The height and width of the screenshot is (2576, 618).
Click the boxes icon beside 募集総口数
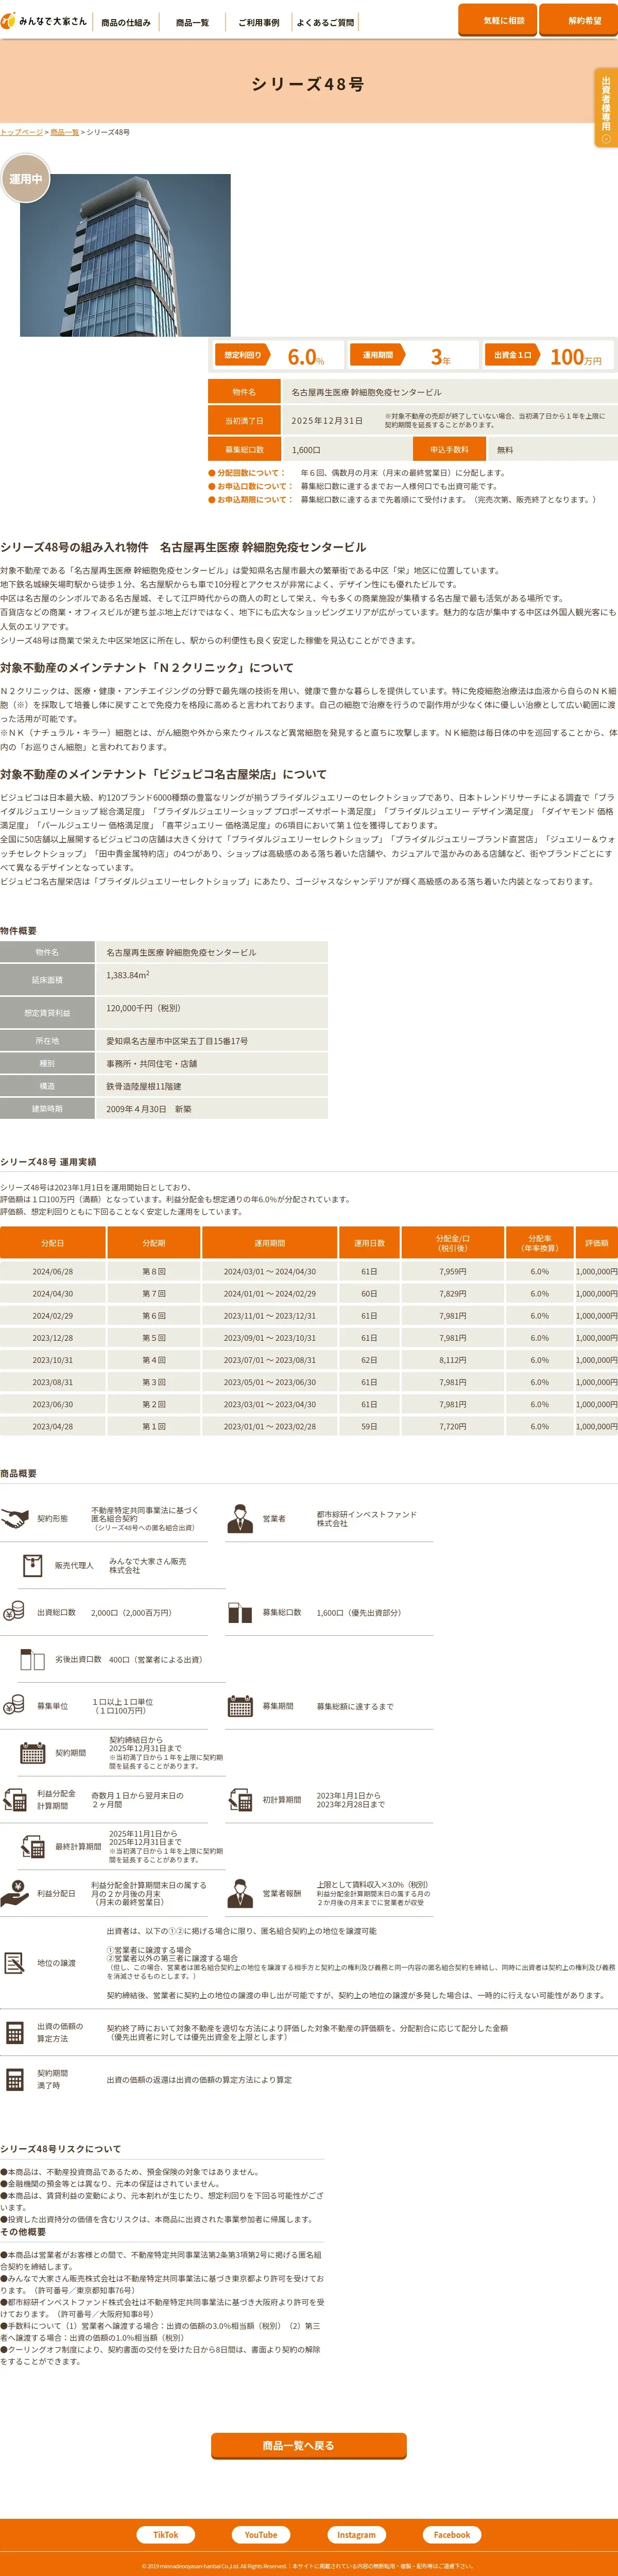[x=240, y=1612]
